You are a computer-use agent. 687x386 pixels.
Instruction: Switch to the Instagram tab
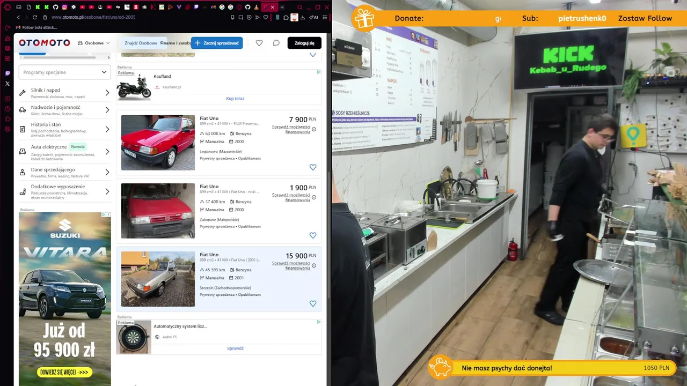pos(64,8)
